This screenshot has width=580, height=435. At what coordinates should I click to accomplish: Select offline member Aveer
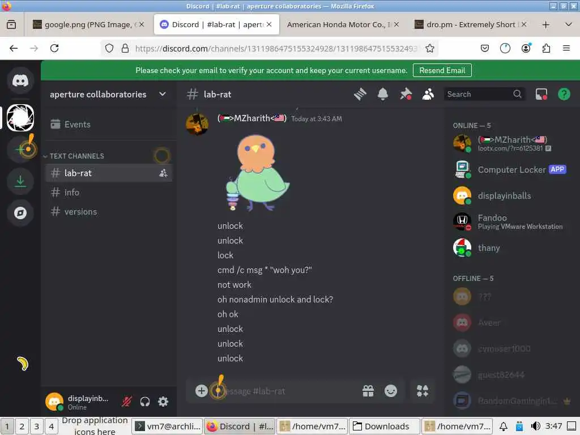[511, 322]
